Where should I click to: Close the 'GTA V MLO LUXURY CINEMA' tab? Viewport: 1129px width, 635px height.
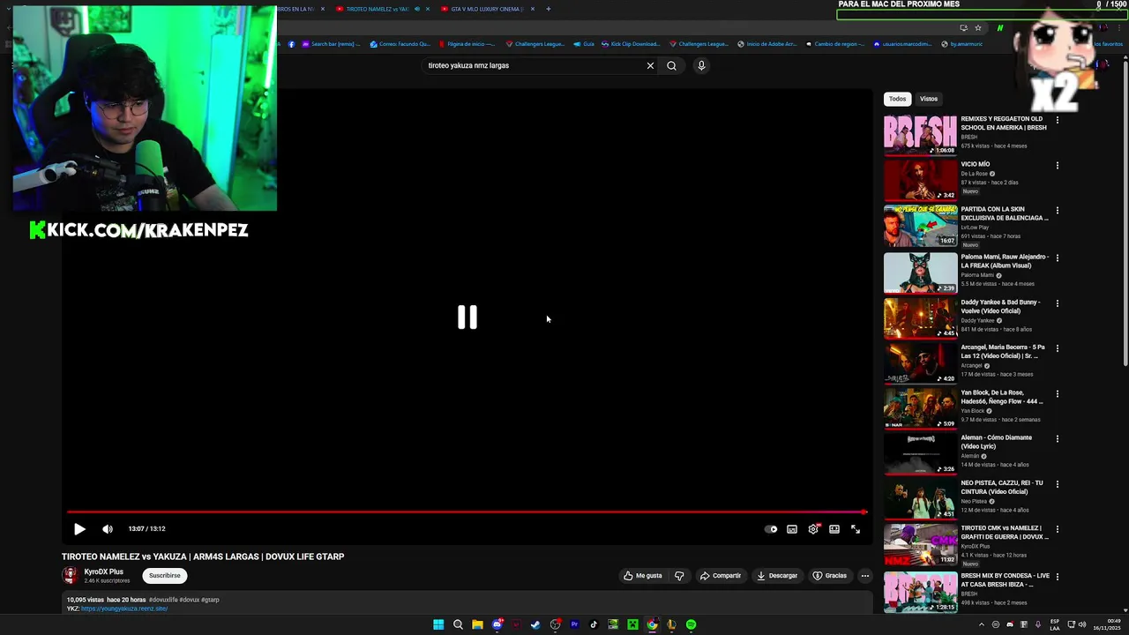[533, 9]
